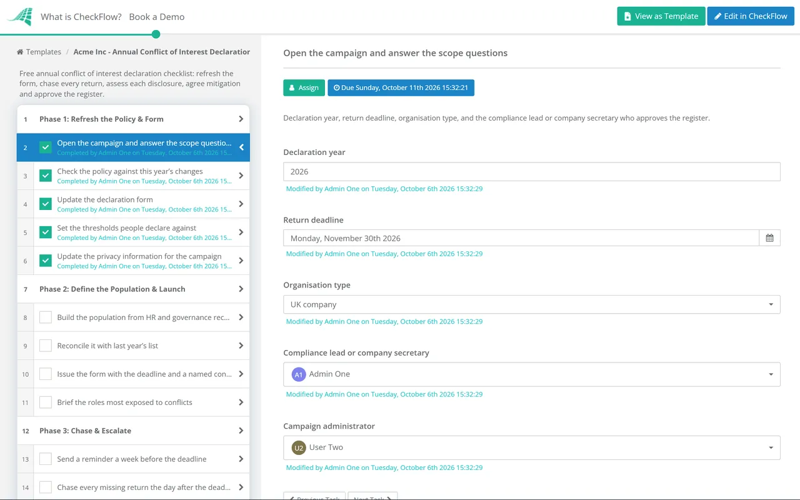This screenshot has width=800, height=500.
Task: Click the User Two avatar badge
Action: tap(299, 447)
